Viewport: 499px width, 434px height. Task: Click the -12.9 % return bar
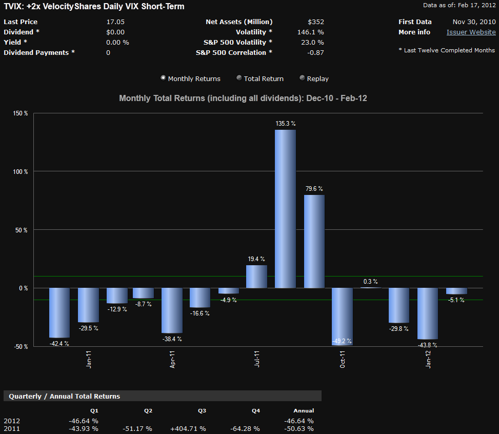point(117,295)
